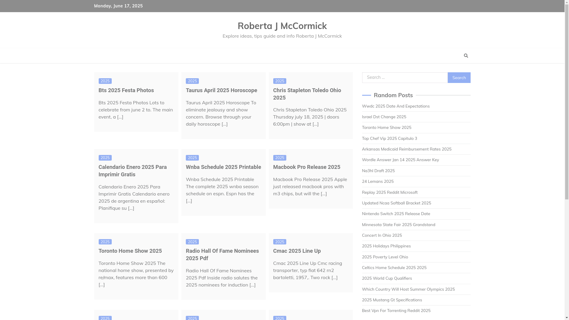569x320 pixels.
Task: Open Radio Hall Of Fame Nominees 2025 Pdf
Action: (x=222, y=255)
